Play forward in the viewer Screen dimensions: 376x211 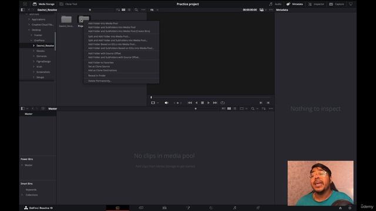tap(209, 103)
